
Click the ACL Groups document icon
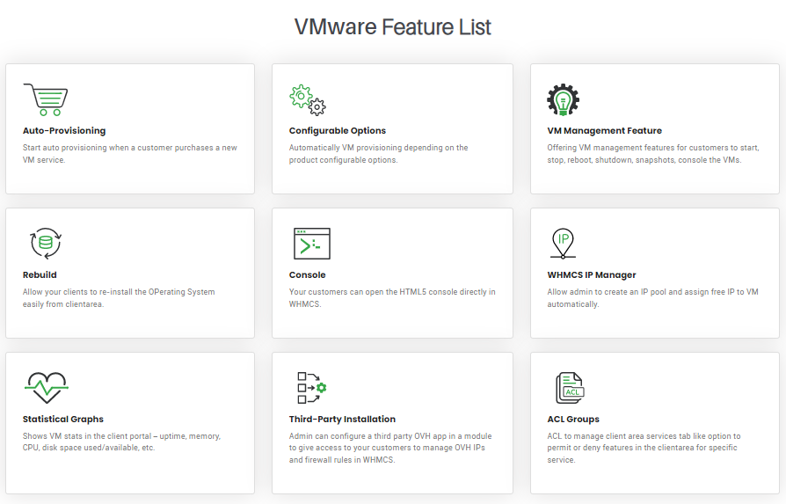(x=570, y=388)
